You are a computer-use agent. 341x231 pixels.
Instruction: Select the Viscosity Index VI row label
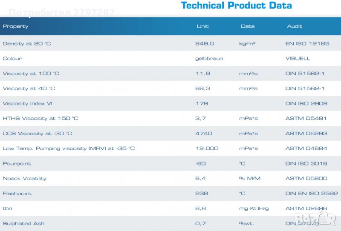click(27, 103)
